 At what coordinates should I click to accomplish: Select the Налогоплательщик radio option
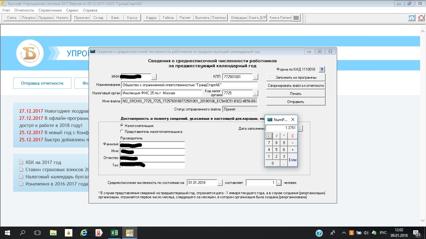point(122,126)
